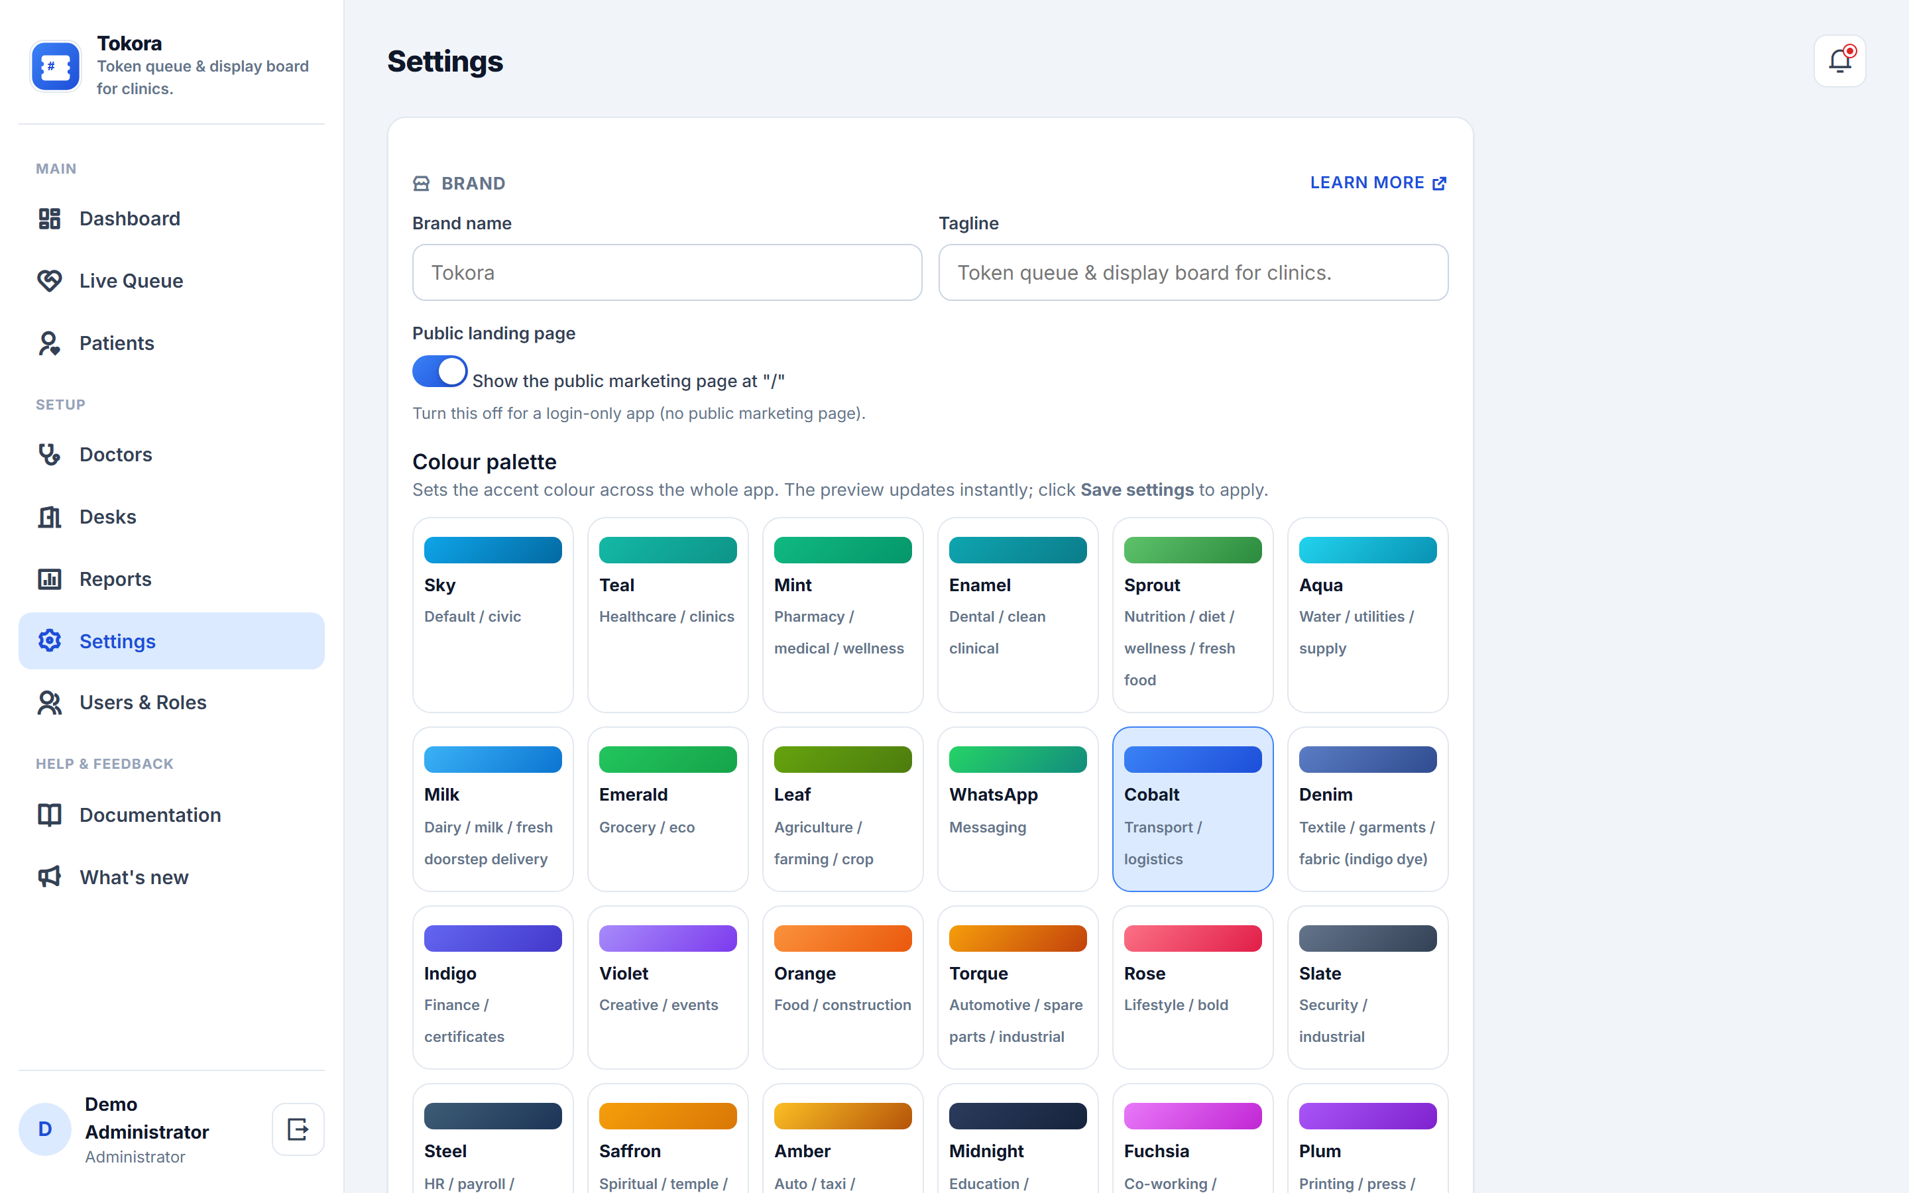Click the Doctors stethoscope icon
This screenshot has width=1909, height=1193.
[50, 455]
